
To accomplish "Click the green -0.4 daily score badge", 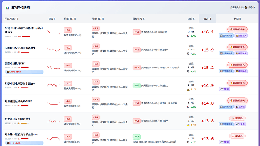I will point(136,137).
